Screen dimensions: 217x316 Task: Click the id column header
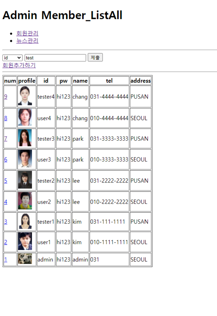[x=46, y=81]
